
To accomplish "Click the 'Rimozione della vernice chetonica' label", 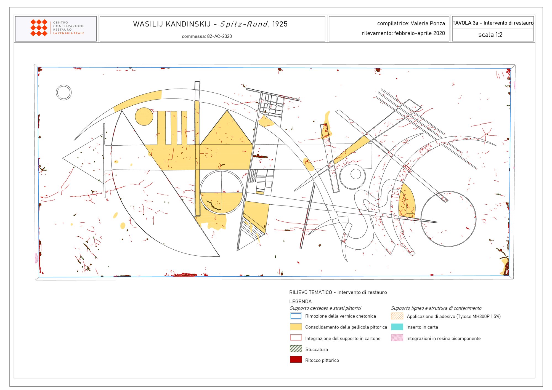I will [340, 316].
